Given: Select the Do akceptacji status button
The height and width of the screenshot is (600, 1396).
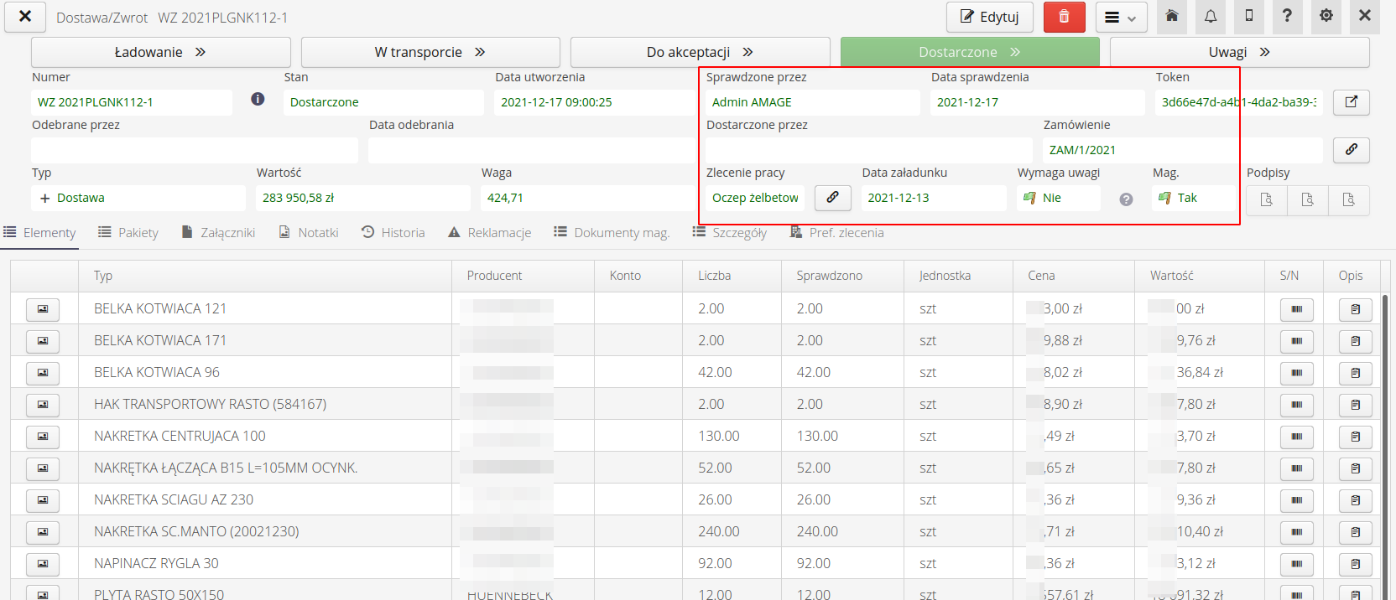Looking at the screenshot, I should (700, 52).
